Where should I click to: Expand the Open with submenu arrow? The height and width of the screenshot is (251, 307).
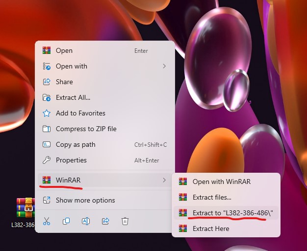click(x=164, y=66)
